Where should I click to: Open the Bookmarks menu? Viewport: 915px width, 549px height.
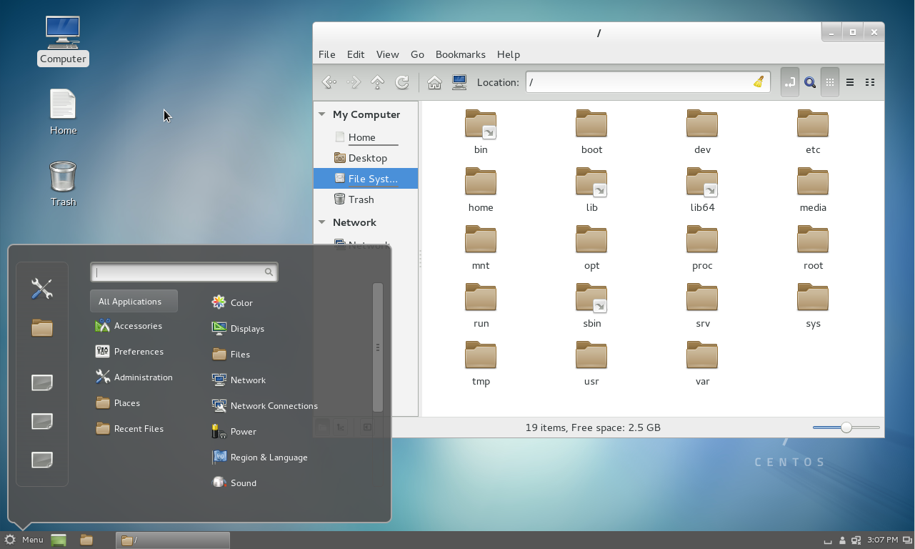pos(460,54)
